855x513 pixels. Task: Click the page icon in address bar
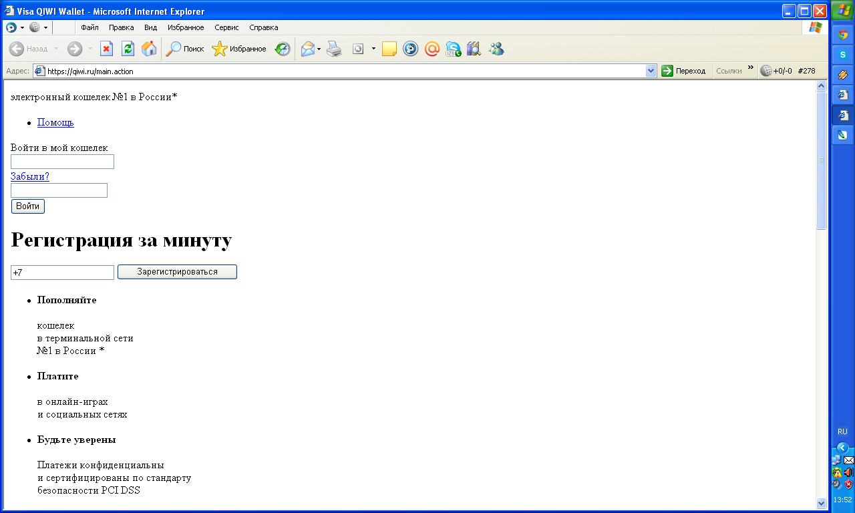coord(39,71)
